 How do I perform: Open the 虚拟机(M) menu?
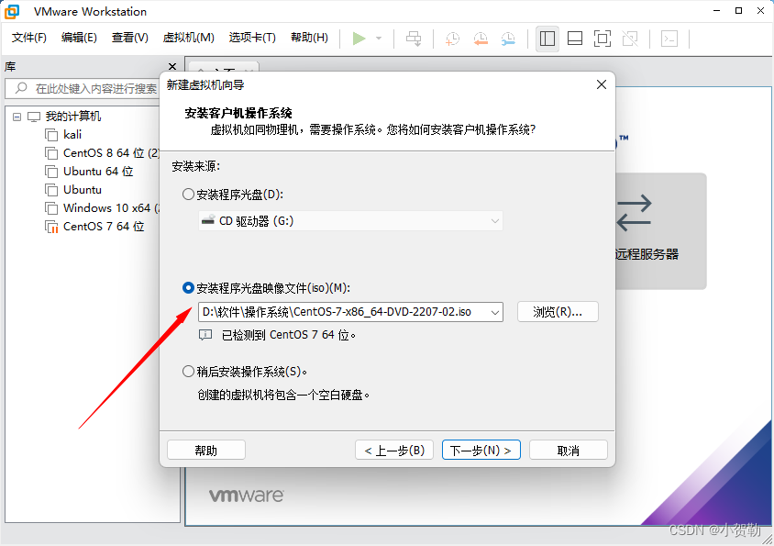(189, 38)
